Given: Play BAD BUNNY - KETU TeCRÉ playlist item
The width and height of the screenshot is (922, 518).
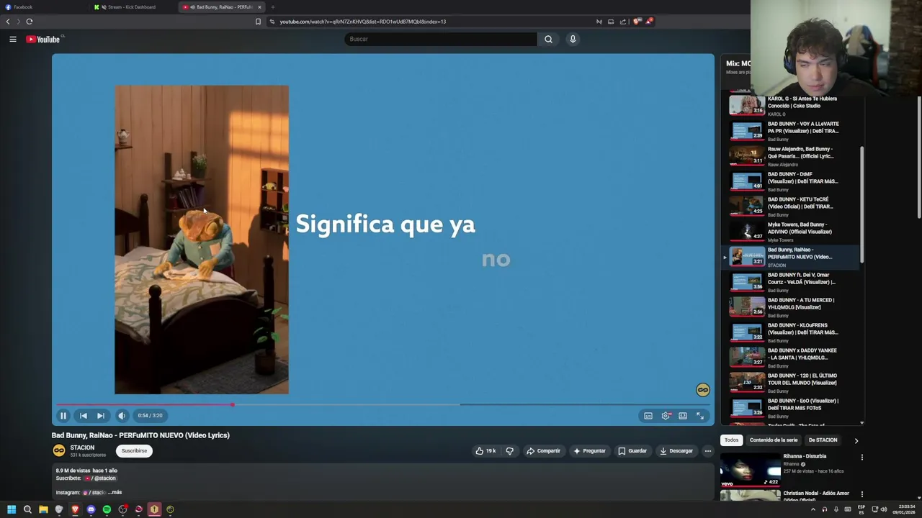Looking at the screenshot, I should (x=792, y=206).
